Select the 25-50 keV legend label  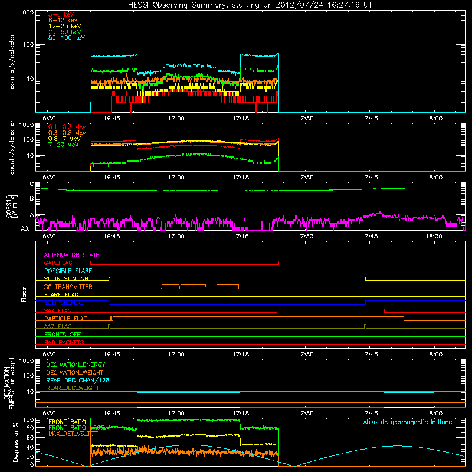pos(65,32)
